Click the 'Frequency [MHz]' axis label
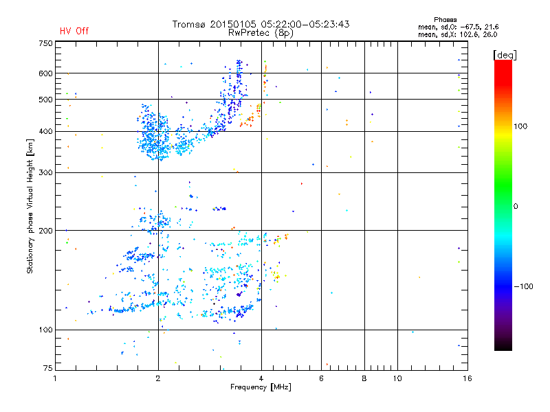 coord(261,387)
